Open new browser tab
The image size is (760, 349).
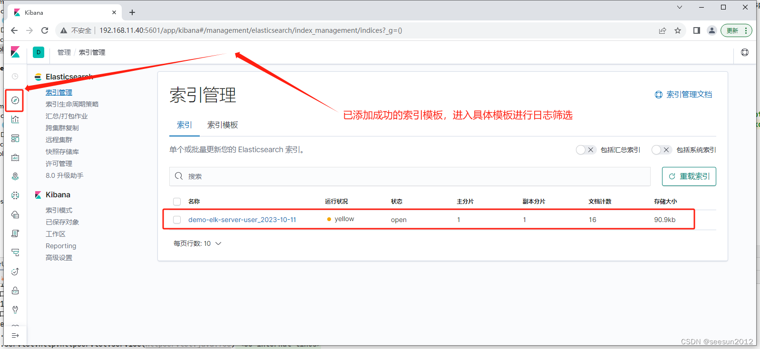pos(132,12)
